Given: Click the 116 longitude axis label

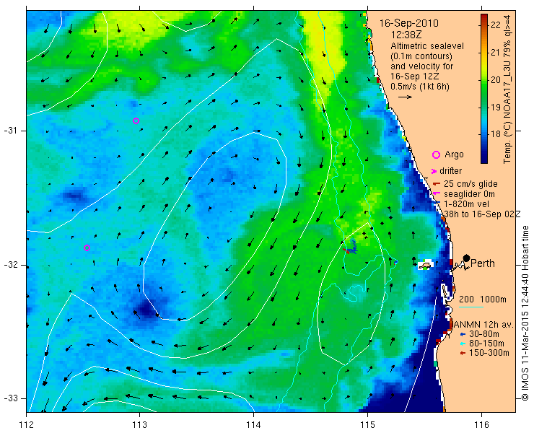Looking at the screenshot, I should click(481, 425).
